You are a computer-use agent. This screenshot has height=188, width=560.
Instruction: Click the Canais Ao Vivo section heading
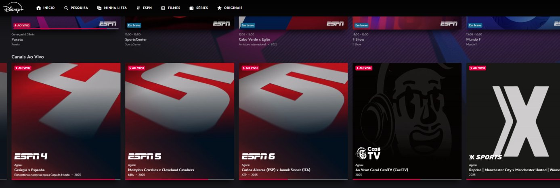[x=28, y=57]
